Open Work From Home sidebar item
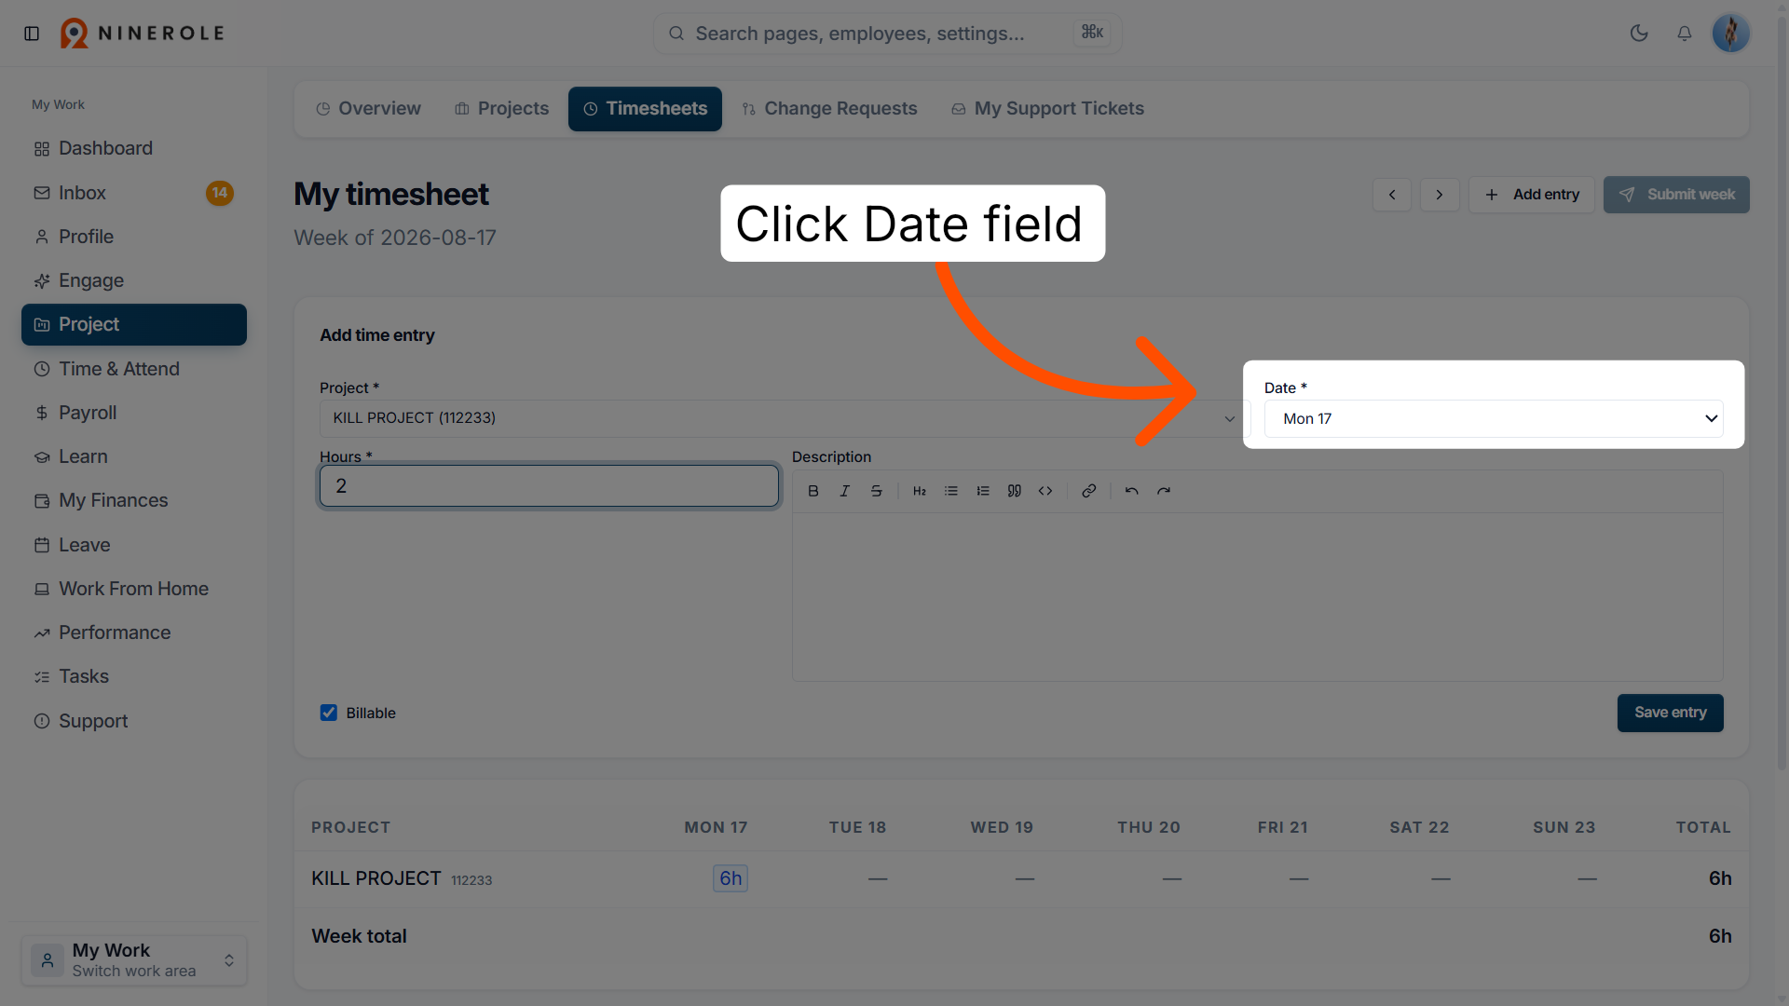Image resolution: width=1789 pixels, height=1006 pixels. coord(134,589)
